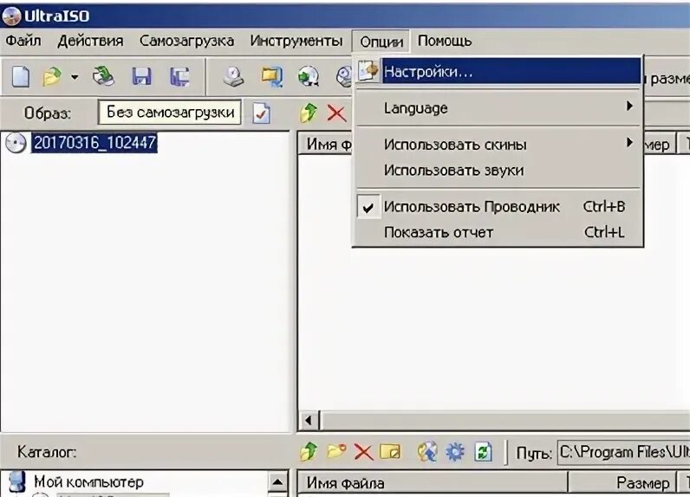Click the Open CD/DVD toolbar icon
The width and height of the screenshot is (690, 497).
click(103, 76)
